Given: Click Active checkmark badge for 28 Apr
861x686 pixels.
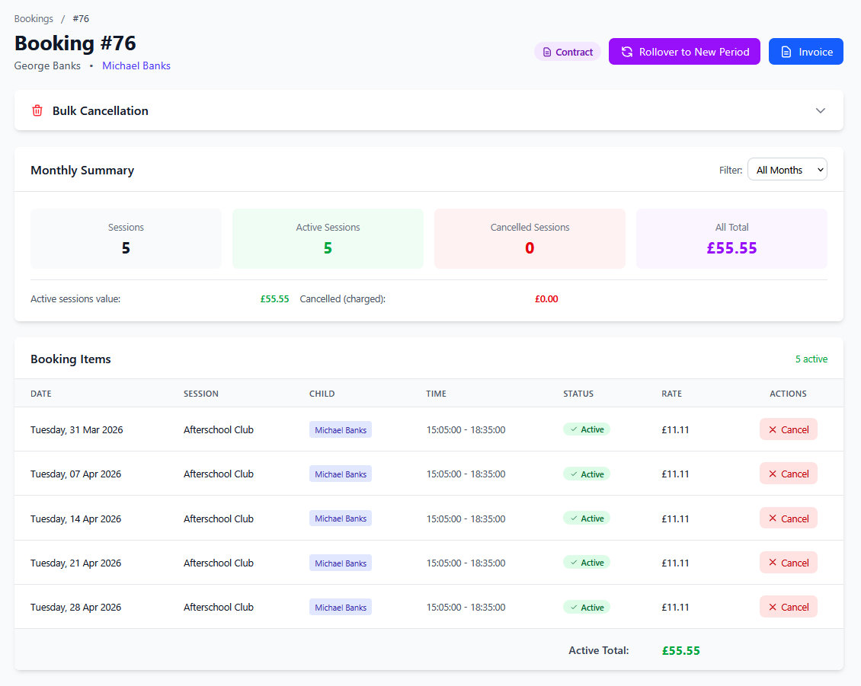Looking at the screenshot, I should pyautogui.click(x=587, y=608).
